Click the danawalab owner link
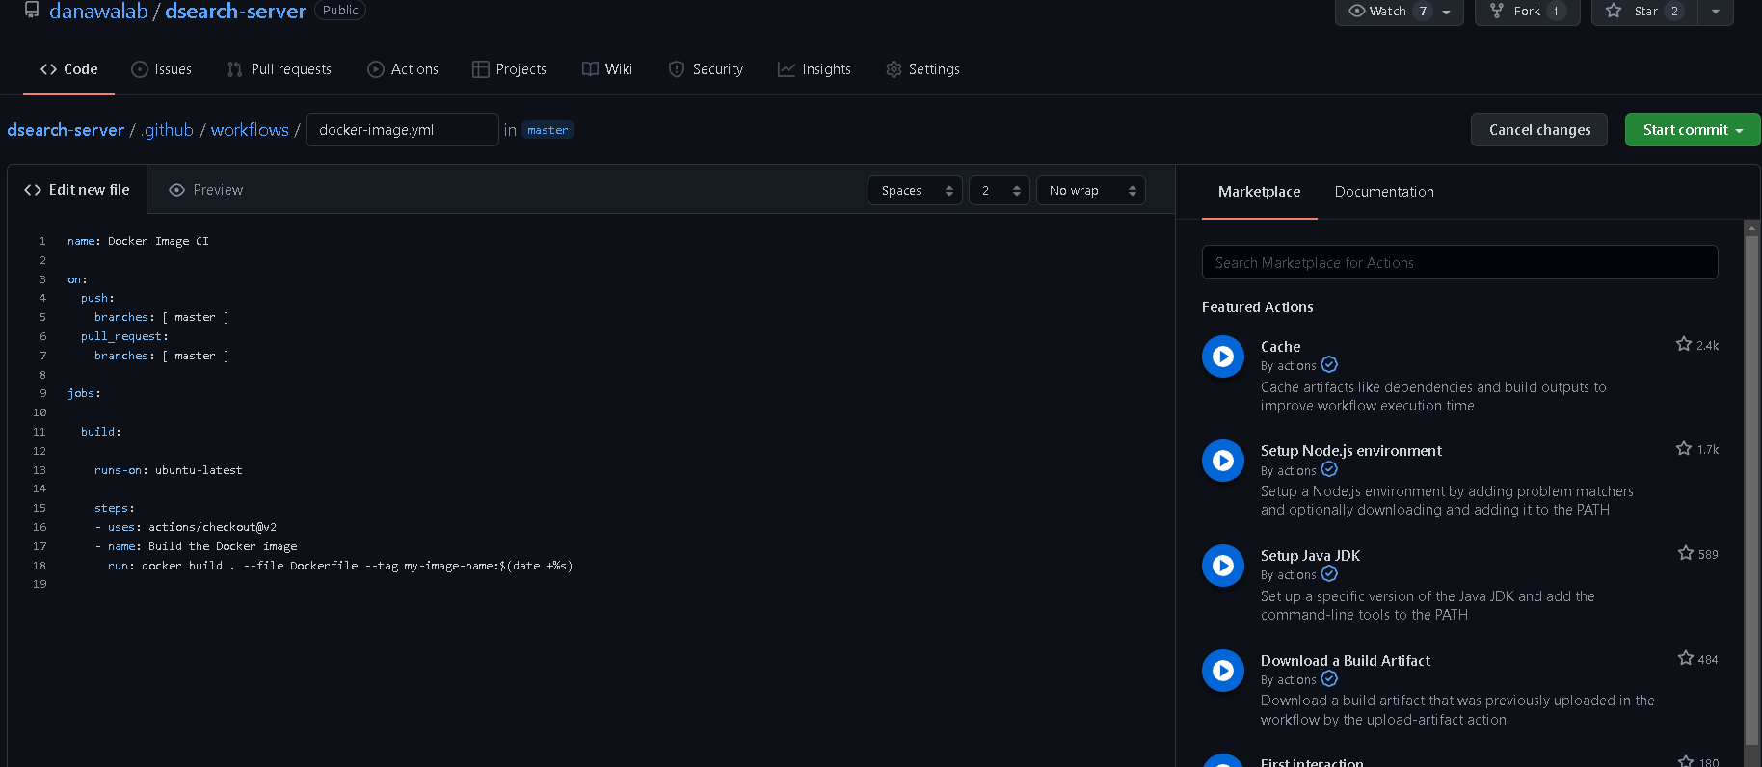This screenshot has width=1762, height=767. [x=98, y=12]
